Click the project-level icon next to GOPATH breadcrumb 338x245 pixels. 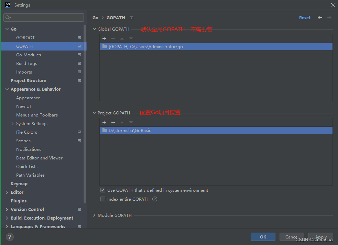(131, 18)
